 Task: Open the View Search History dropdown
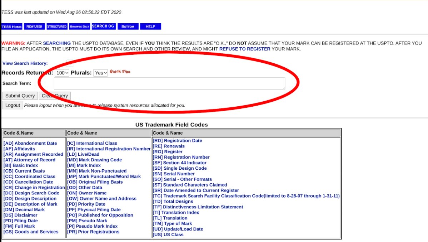pyautogui.click(x=70, y=63)
